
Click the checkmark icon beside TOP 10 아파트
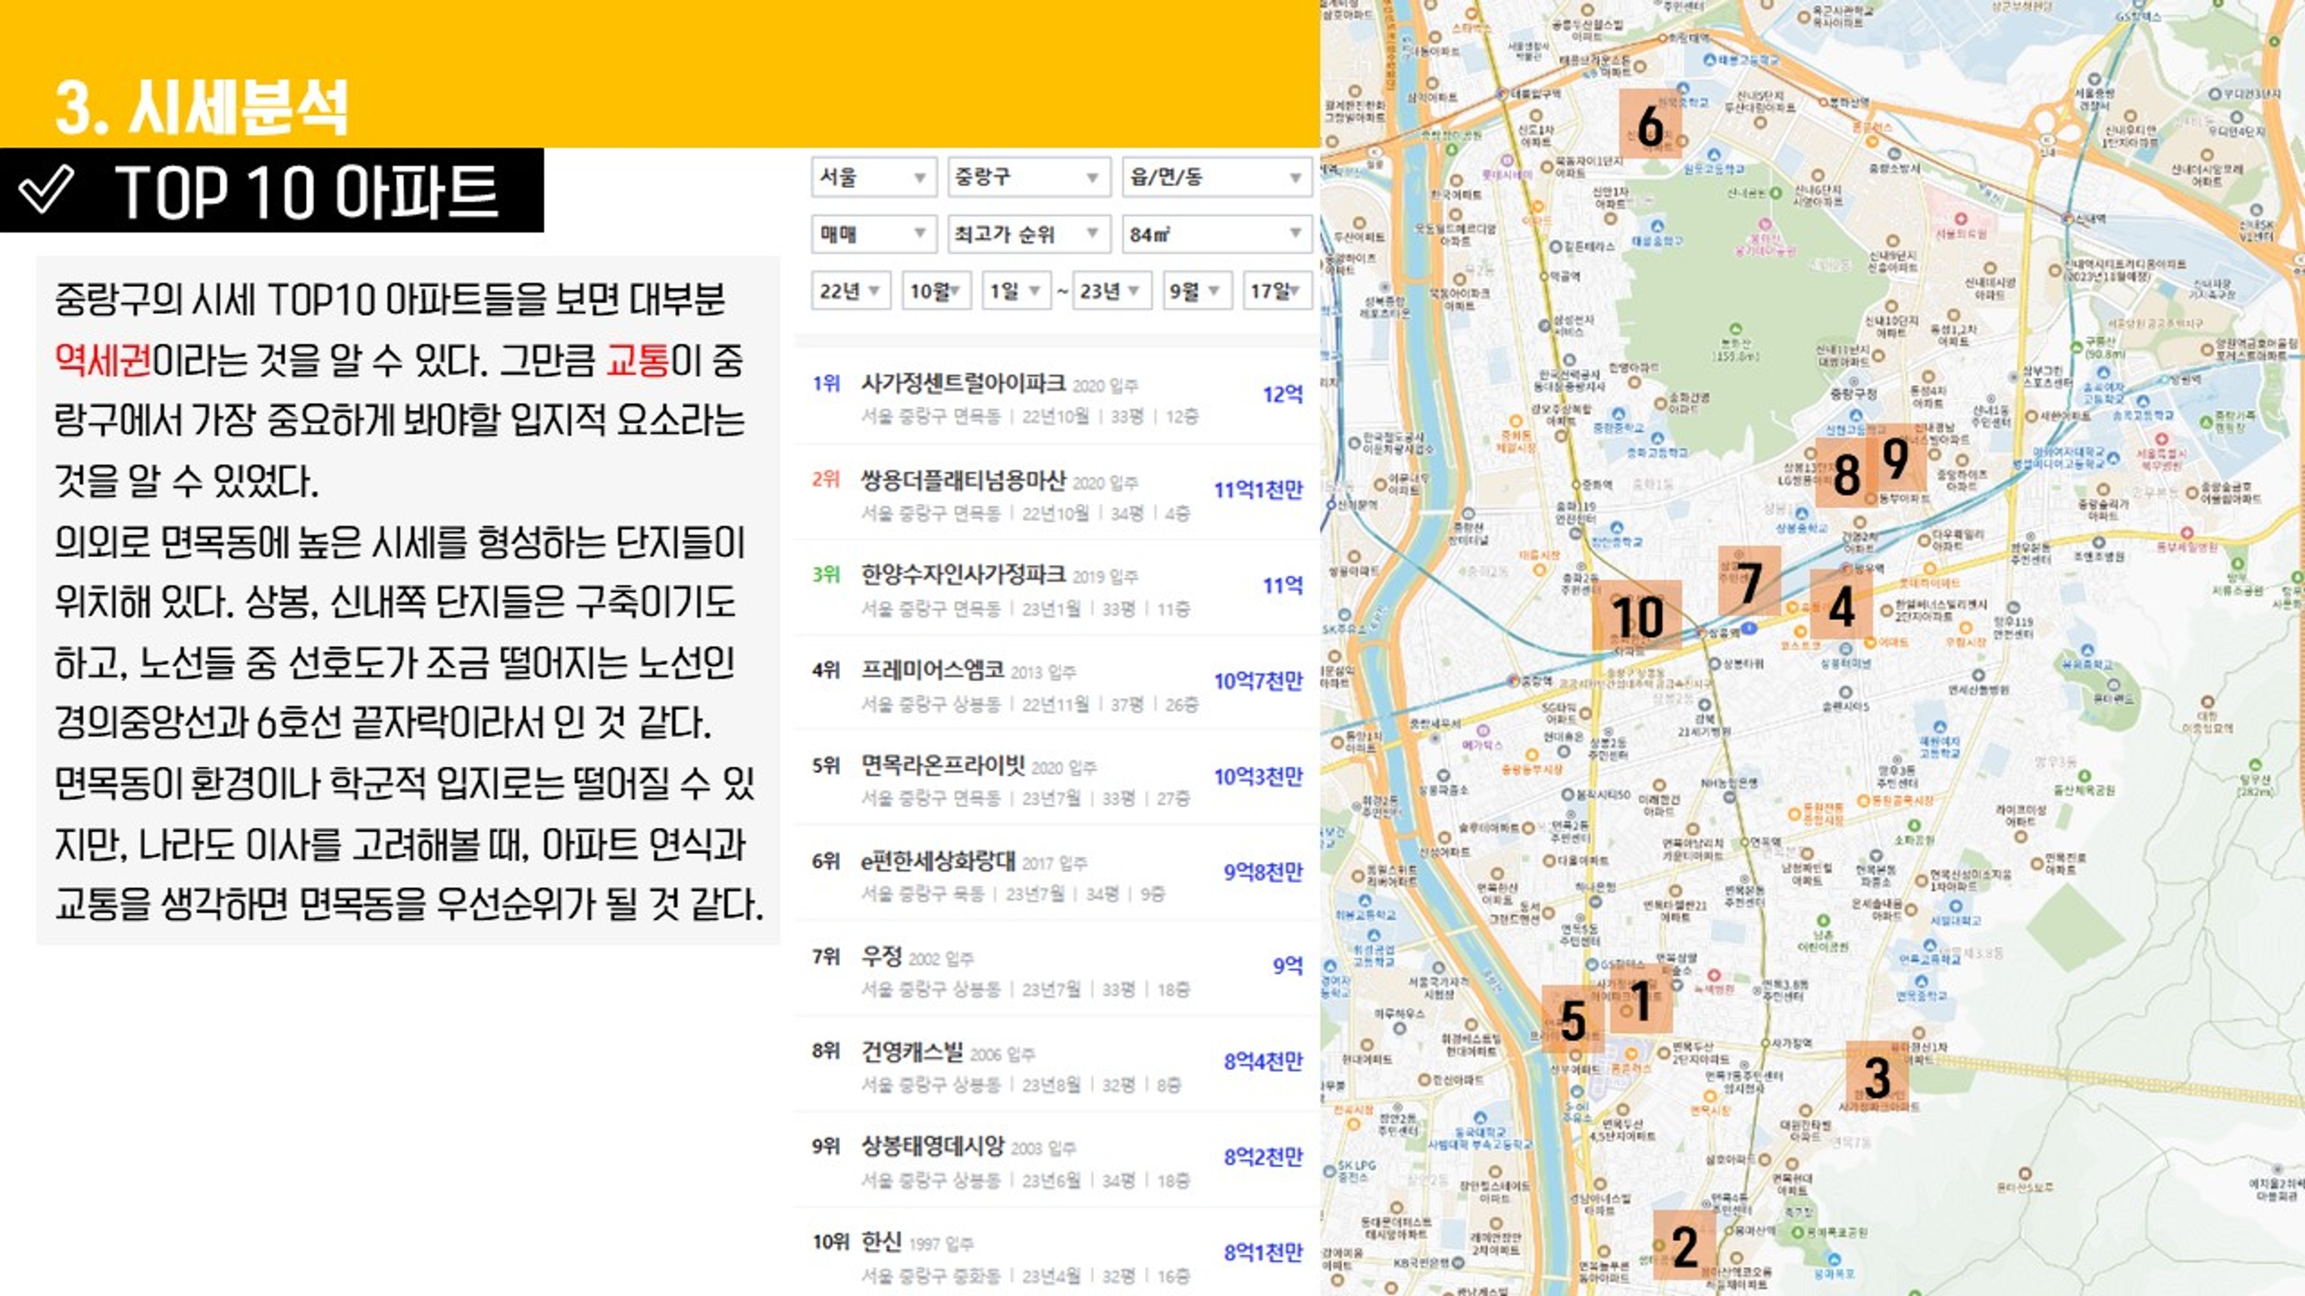point(47,189)
